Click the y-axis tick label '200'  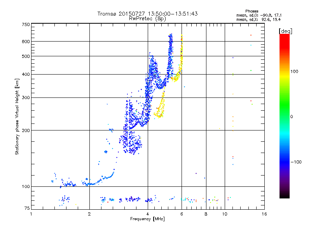26,130
